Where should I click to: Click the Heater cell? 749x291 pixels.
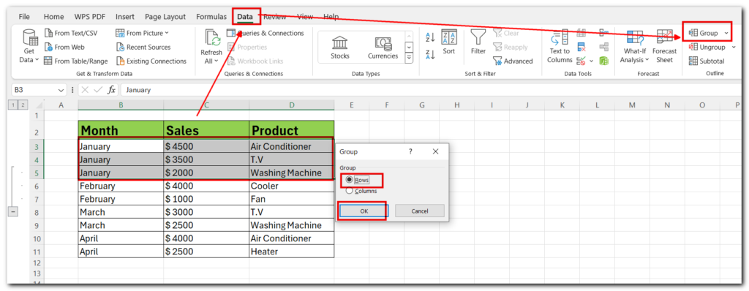291,252
